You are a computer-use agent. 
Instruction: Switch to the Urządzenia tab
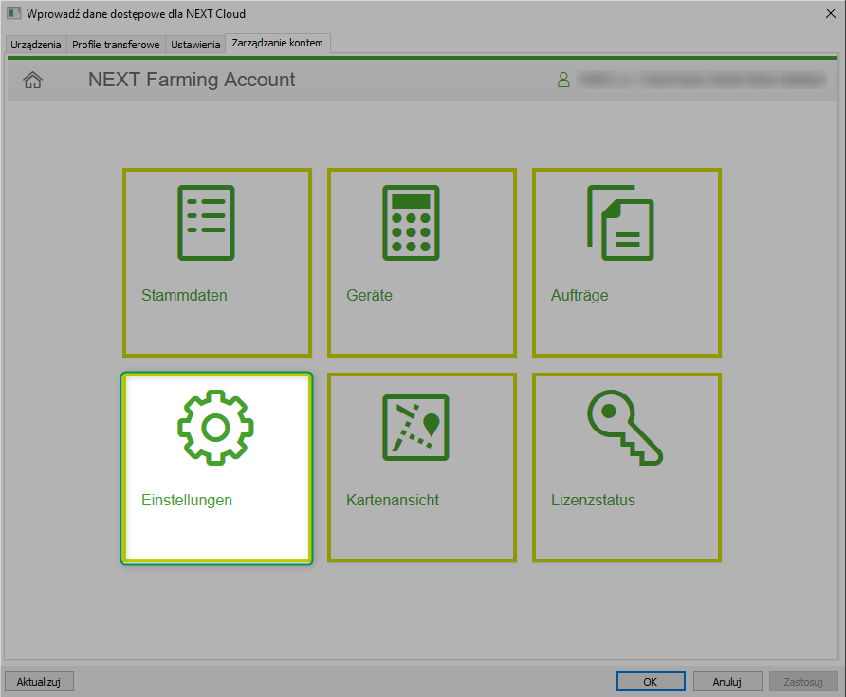tap(36, 45)
